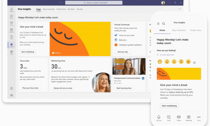The height and width of the screenshot is (126, 210).
Task: Click desktop Start meditating button
Action: pyautogui.click(x=28, y=52)
